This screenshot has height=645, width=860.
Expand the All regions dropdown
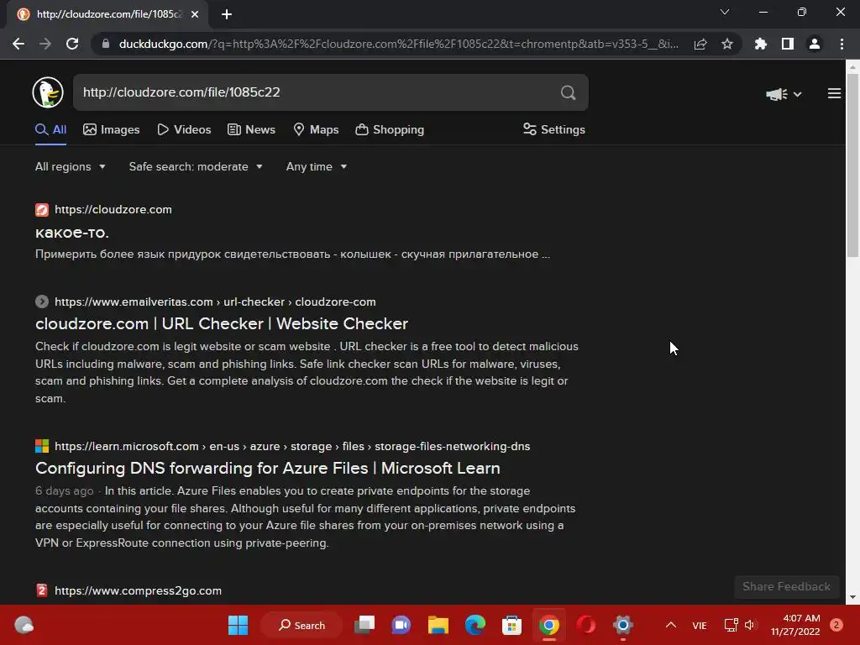[x=71, y=167]
